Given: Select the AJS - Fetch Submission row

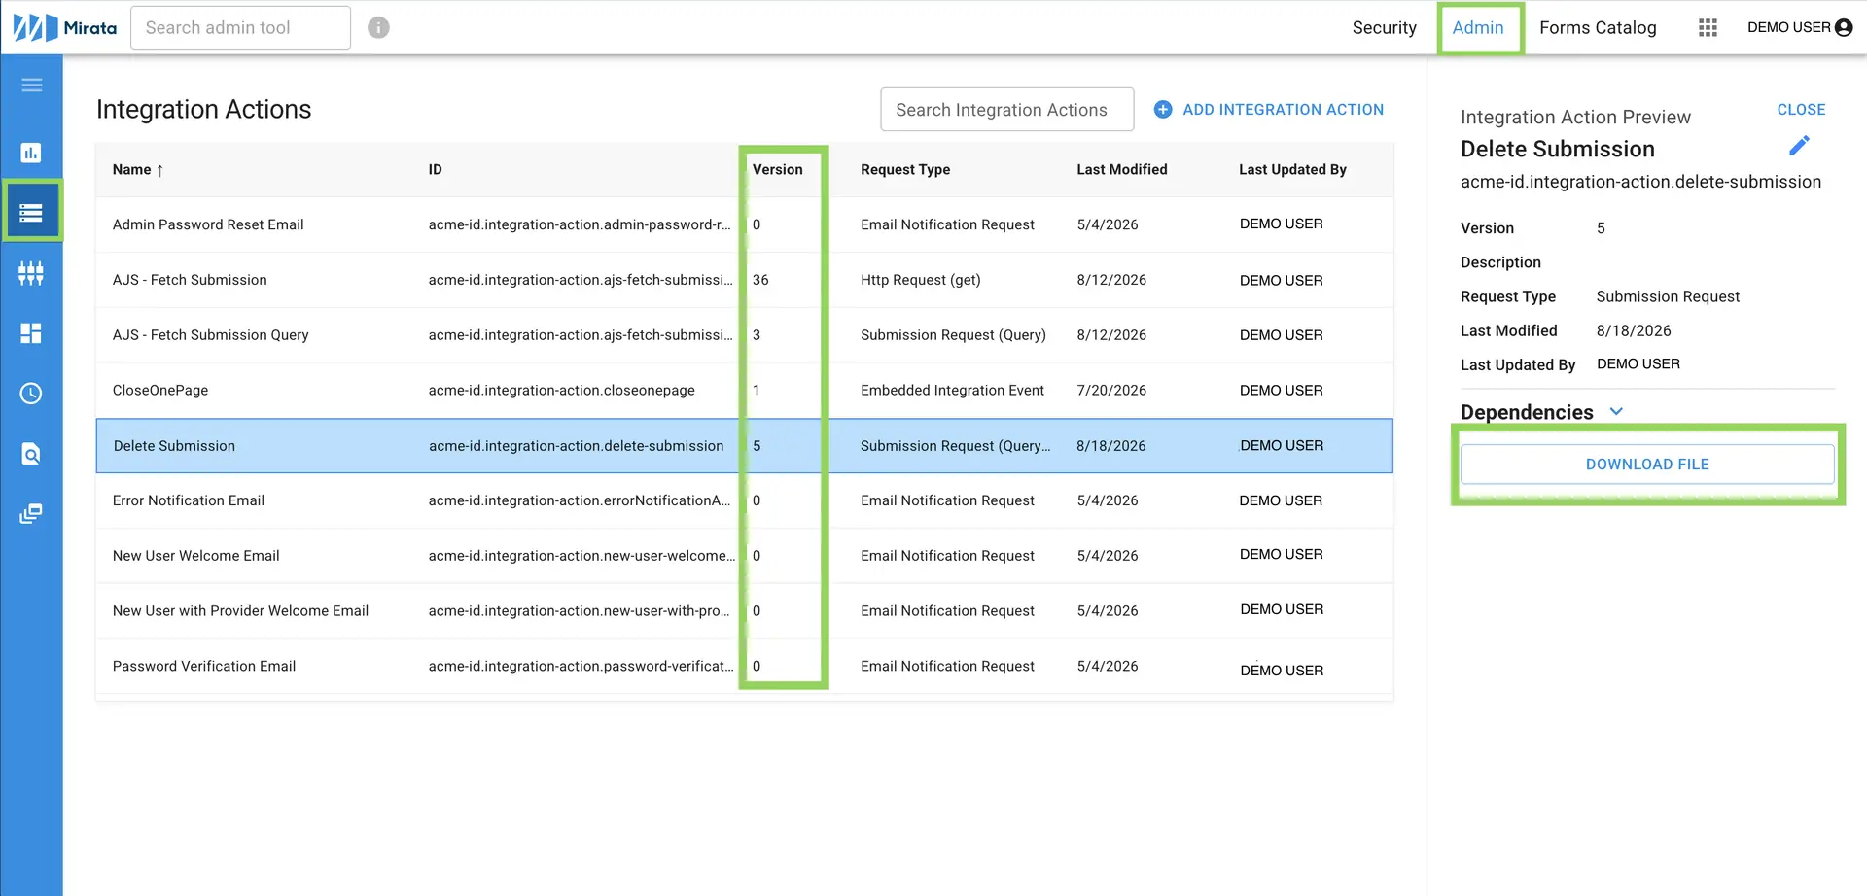Looking at the screenshot, I should point(744,280).
